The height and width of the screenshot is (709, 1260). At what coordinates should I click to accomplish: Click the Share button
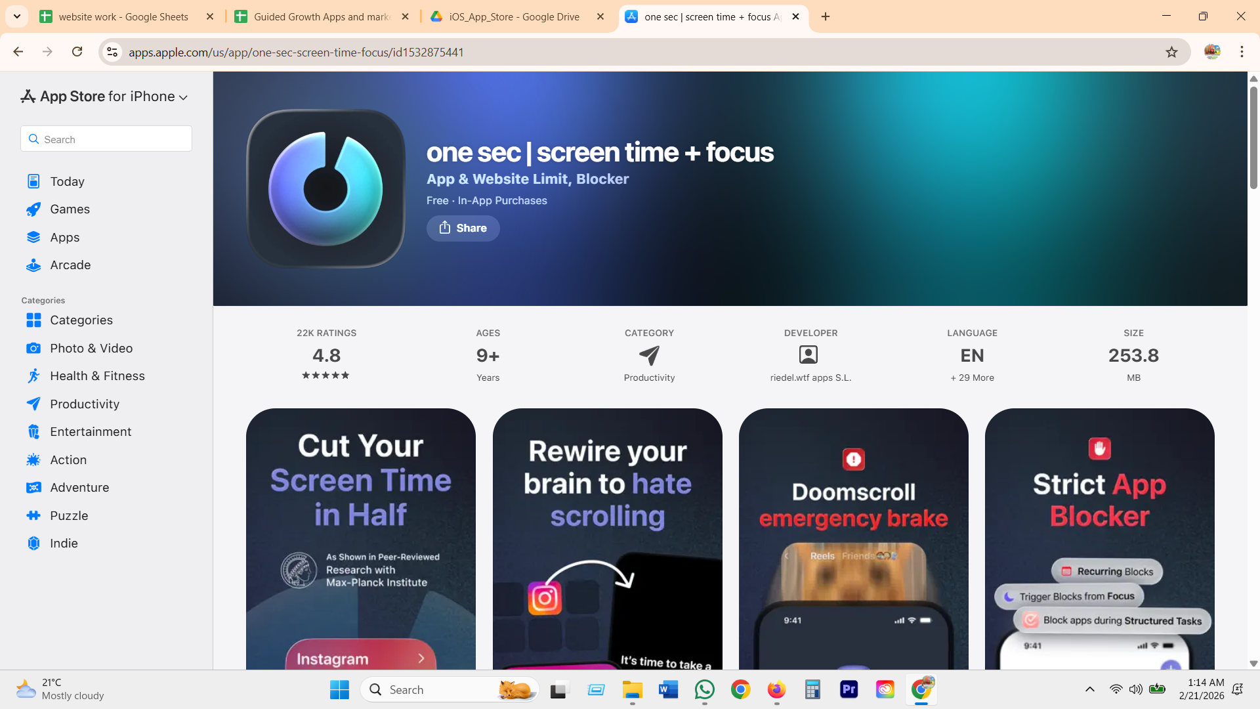point(463,228)
